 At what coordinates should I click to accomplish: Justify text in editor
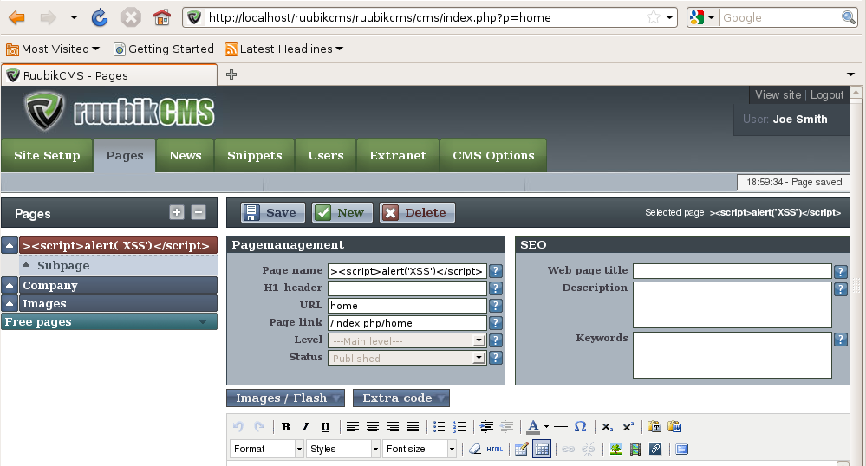pyautogui.click(x=413, y=427)
